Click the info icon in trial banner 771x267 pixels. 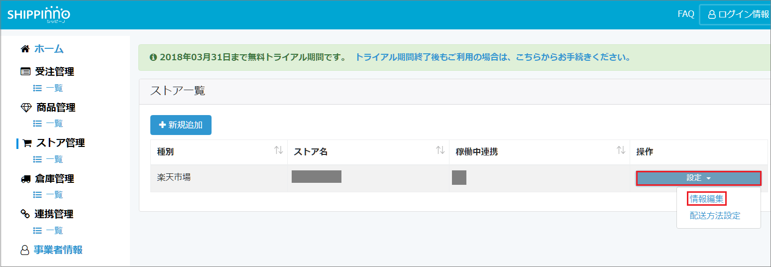click(x=153, y=57)
